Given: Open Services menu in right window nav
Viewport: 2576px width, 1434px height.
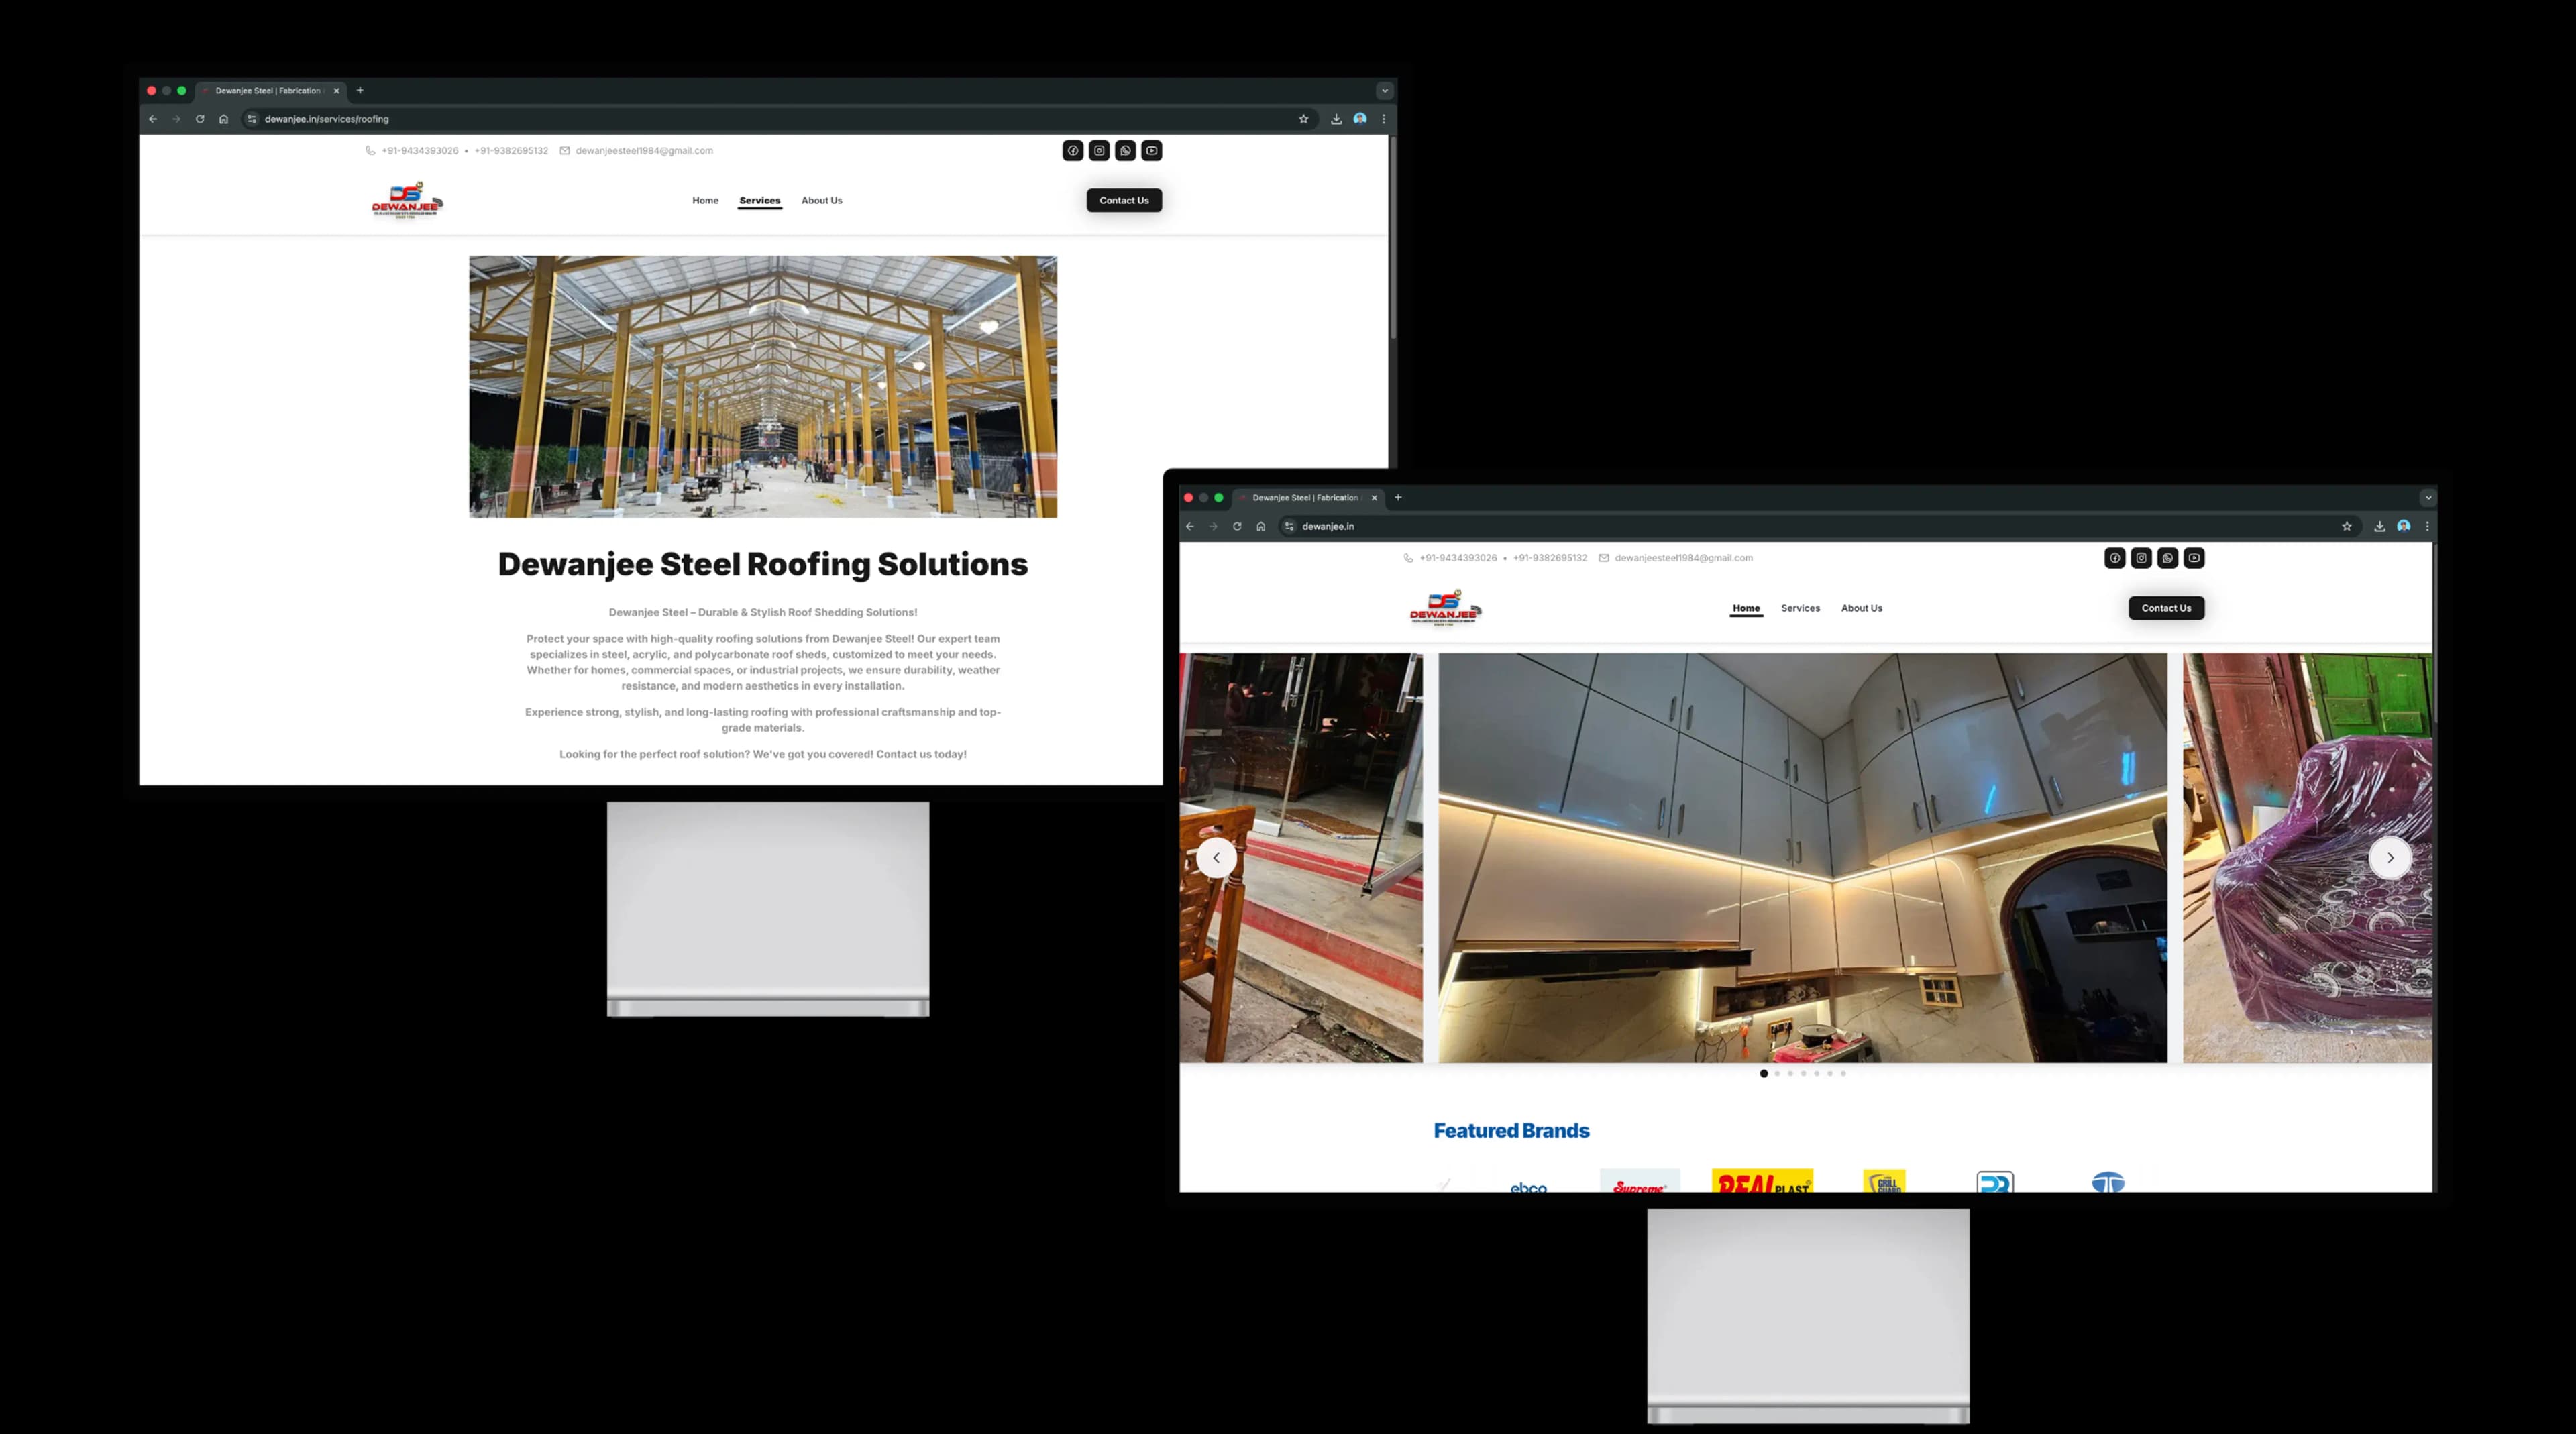Looking at the screenshot, I should pyautogui.click(x=1800, y=608).
